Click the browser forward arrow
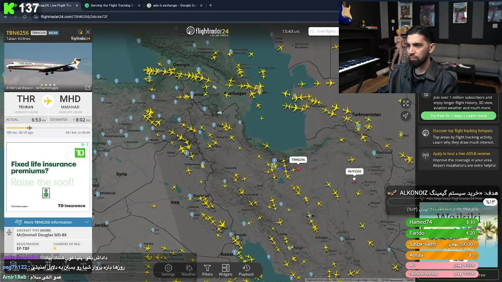 pyautogui.click(x=15, y=17)
